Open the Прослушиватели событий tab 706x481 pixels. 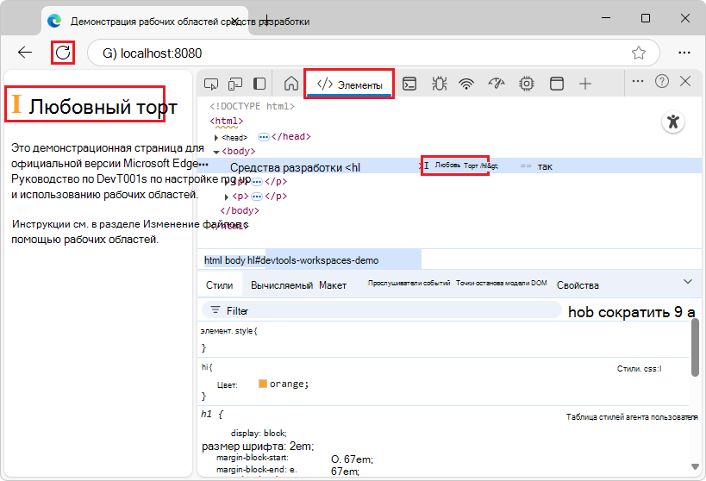(x=409, y=283)
